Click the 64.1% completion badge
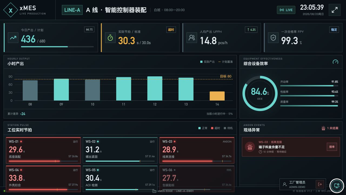 (89, 29)
